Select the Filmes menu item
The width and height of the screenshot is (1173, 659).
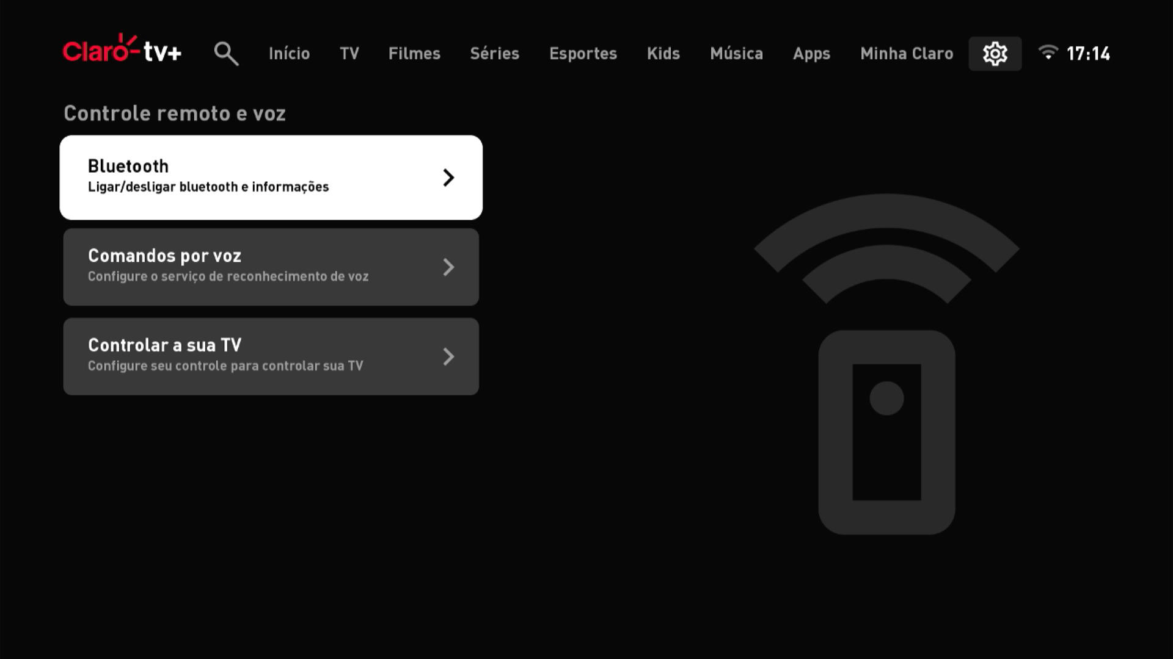click(414, 54)
